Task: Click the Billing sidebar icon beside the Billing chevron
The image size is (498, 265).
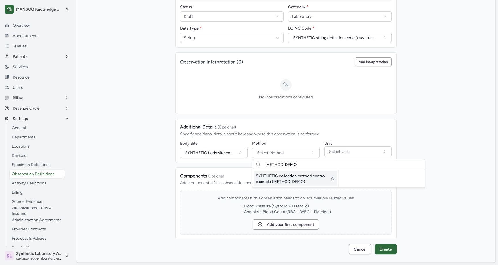Action: 7,98
